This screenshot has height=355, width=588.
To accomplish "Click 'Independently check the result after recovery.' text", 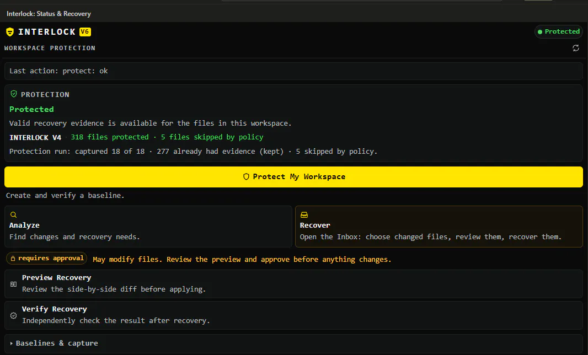I will click(116, 321).
